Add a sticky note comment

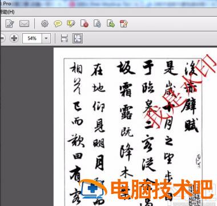tap(58, 23)
